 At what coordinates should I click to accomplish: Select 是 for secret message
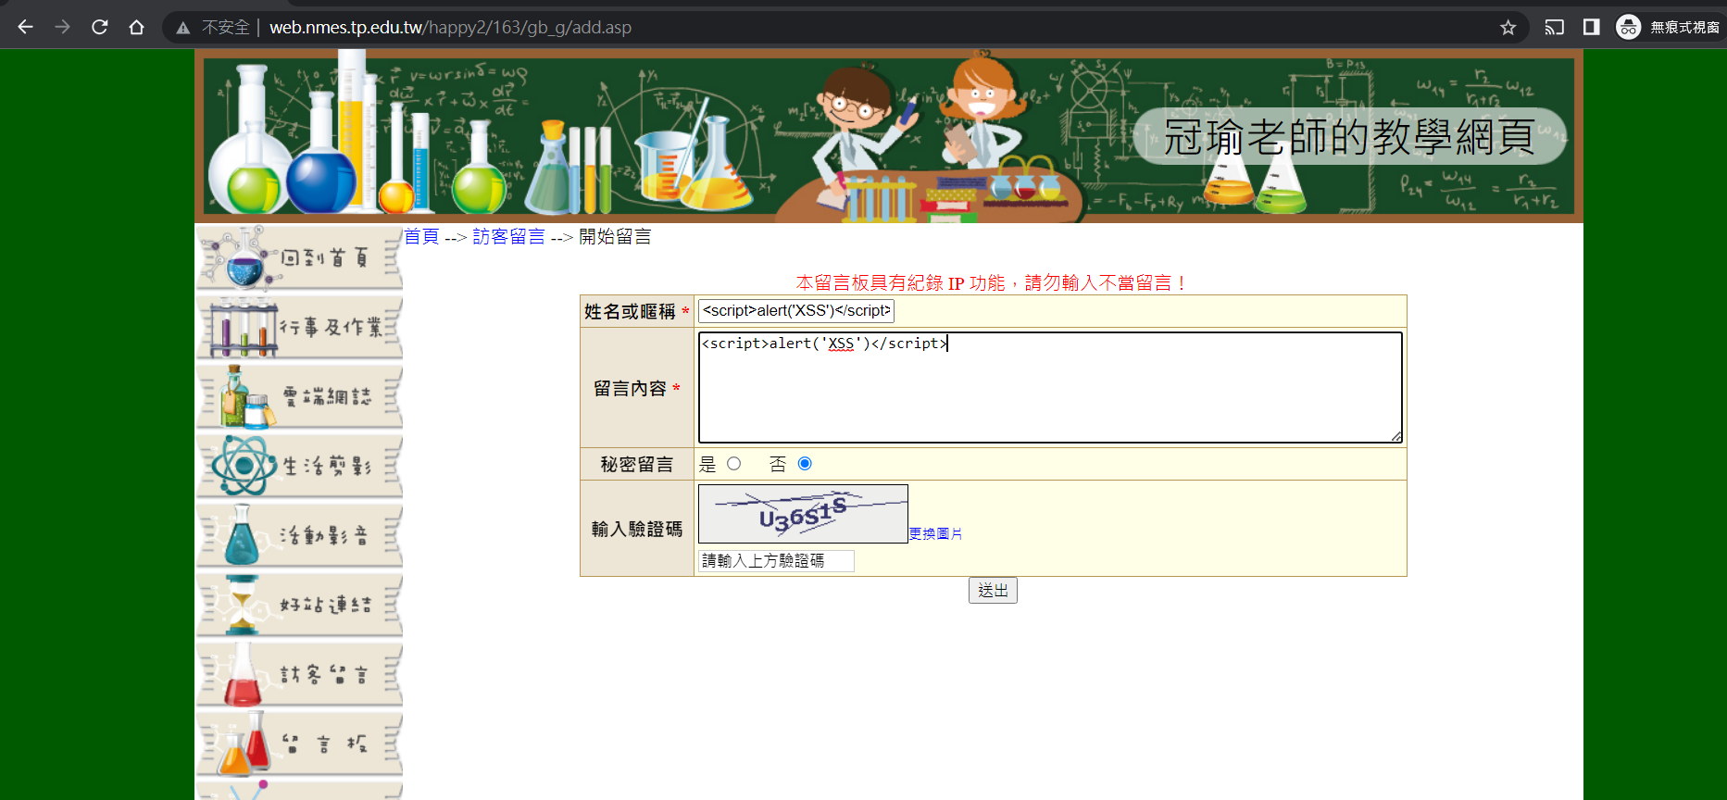tap(733, 464)
